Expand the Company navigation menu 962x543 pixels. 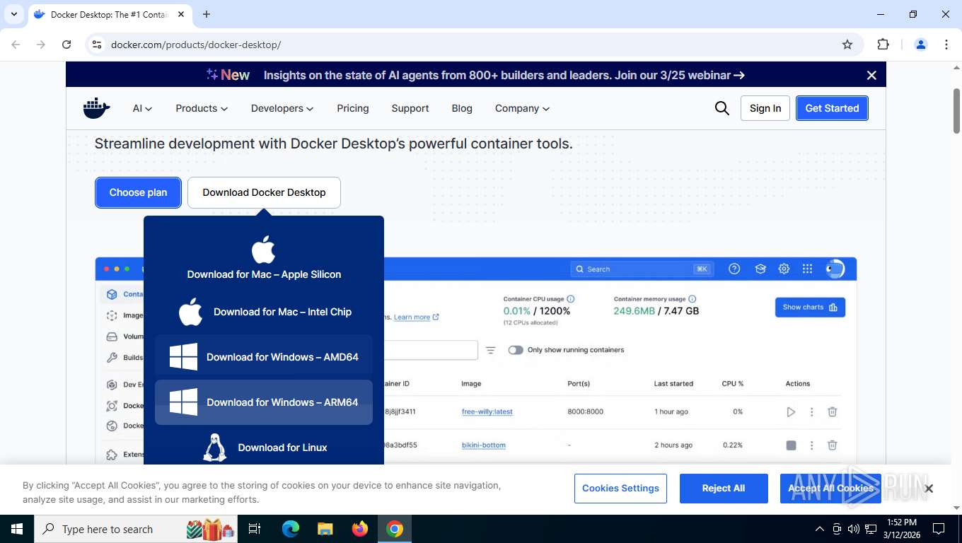[522, 108]
